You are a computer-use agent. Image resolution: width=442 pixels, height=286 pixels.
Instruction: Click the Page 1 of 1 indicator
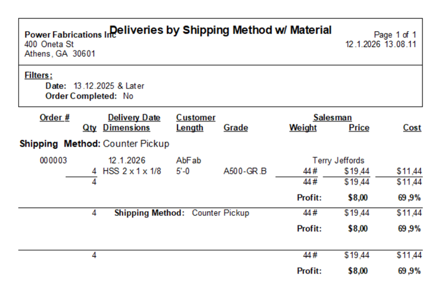[x=395, y=35]
